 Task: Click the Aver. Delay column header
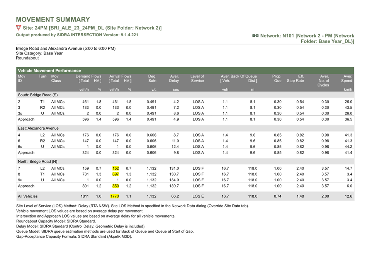[x=174, y=78]
